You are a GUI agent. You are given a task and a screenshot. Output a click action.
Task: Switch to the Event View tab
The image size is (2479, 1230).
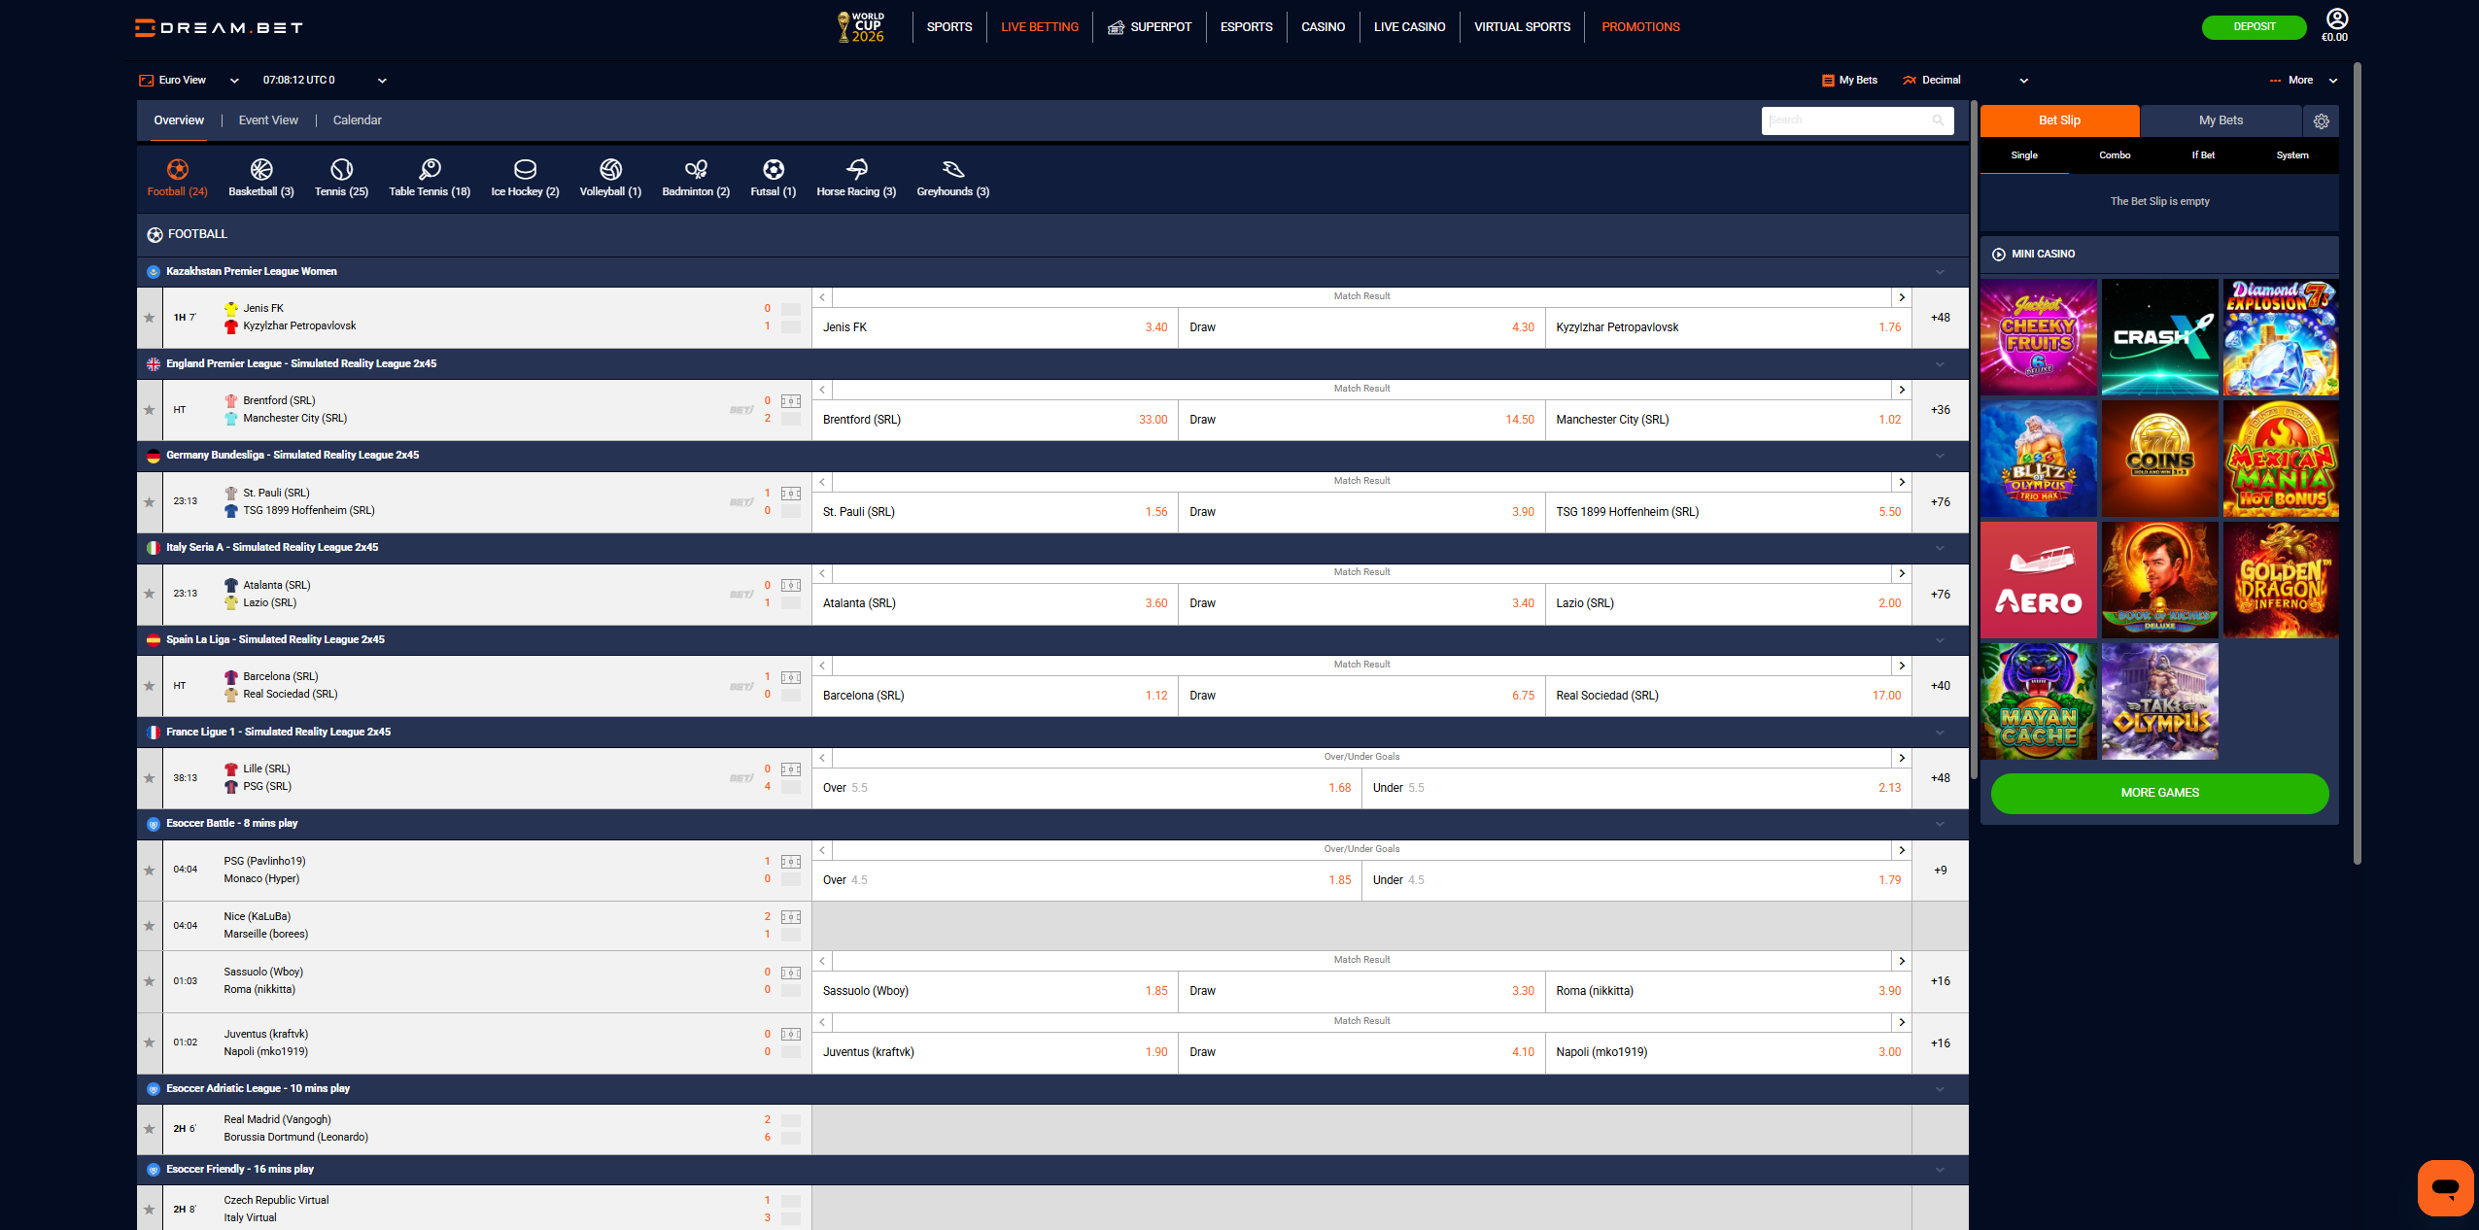[268, 120]
